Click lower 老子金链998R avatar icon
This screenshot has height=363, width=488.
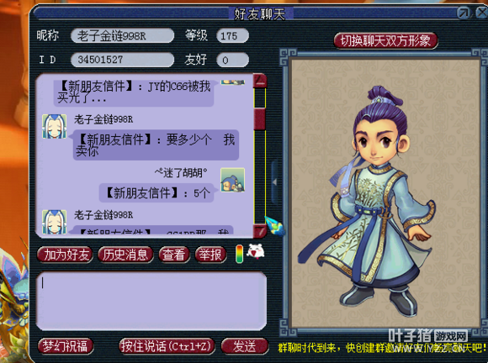[x=55, y=222]
